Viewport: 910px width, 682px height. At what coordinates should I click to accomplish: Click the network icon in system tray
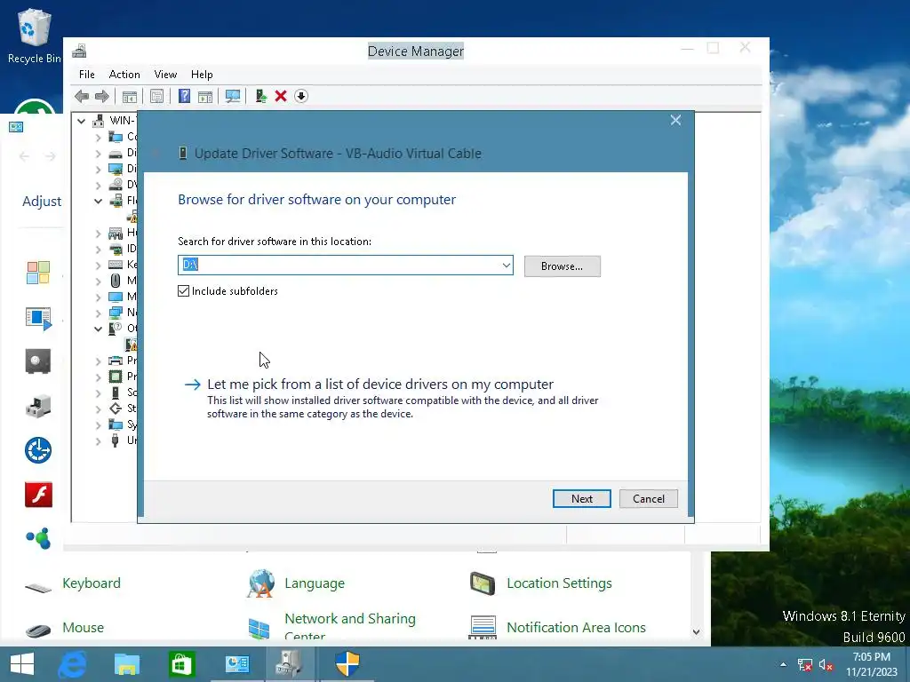tap(804, 664)
